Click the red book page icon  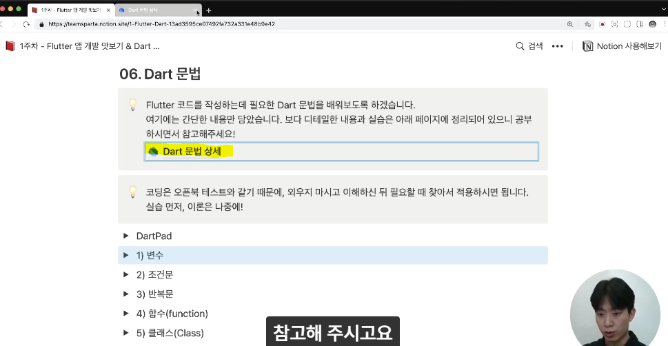(x=10, y=46)
